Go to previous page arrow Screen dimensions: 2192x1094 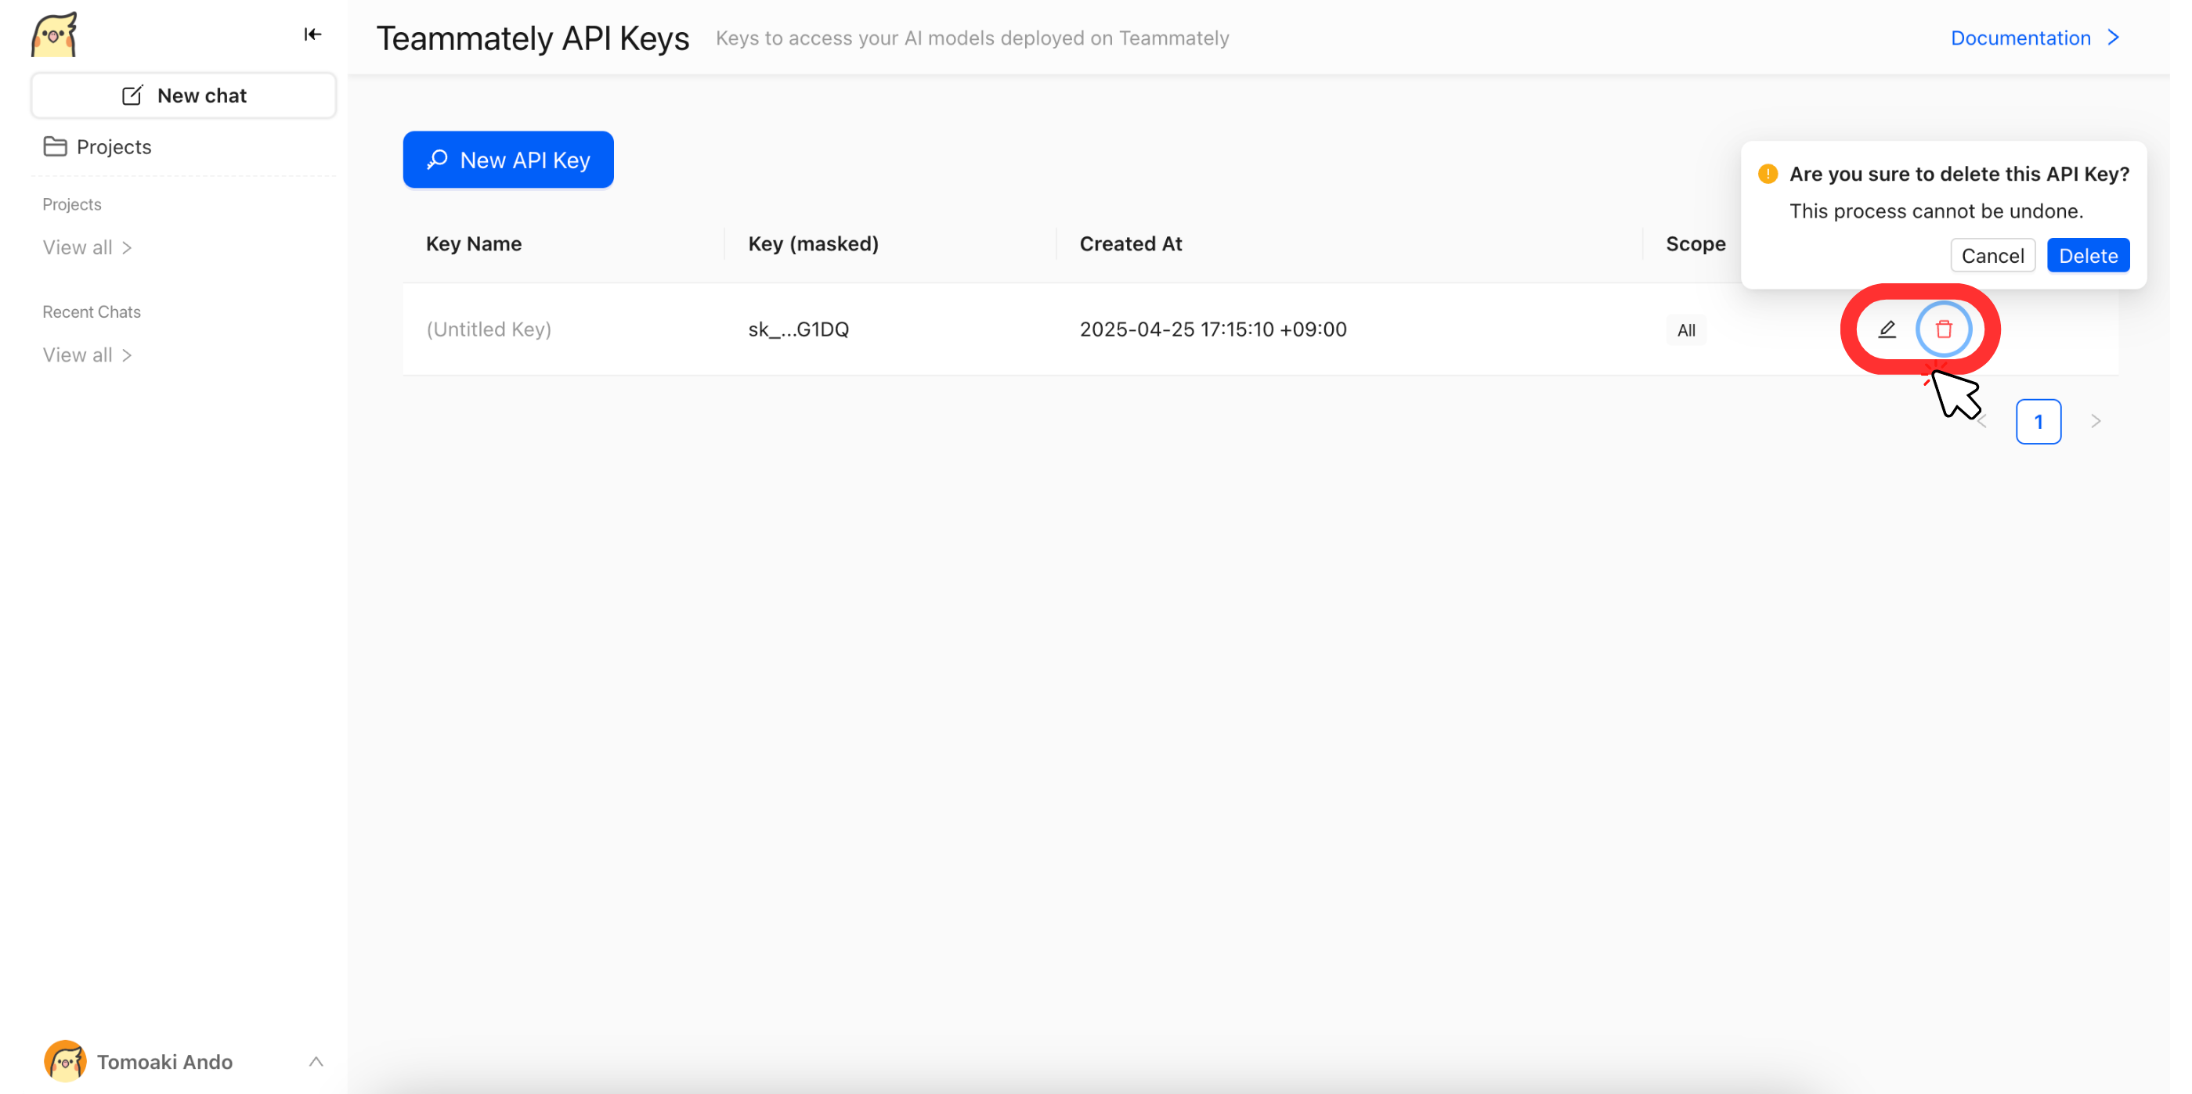1984,422
